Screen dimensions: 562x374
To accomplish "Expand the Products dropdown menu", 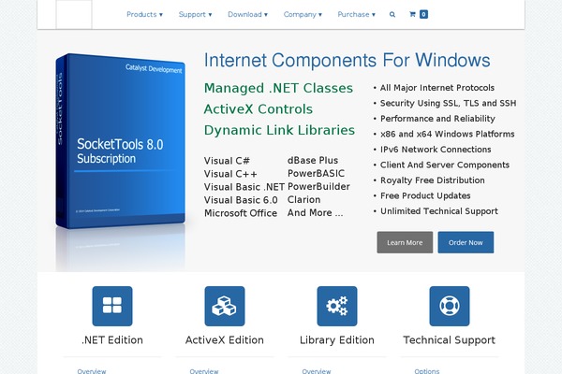I will point(144,15).
